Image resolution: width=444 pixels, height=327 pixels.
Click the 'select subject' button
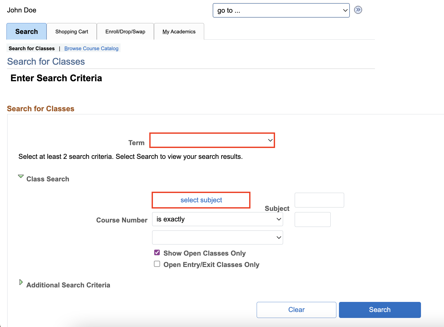pyautogui.click(x=201, y=200)
